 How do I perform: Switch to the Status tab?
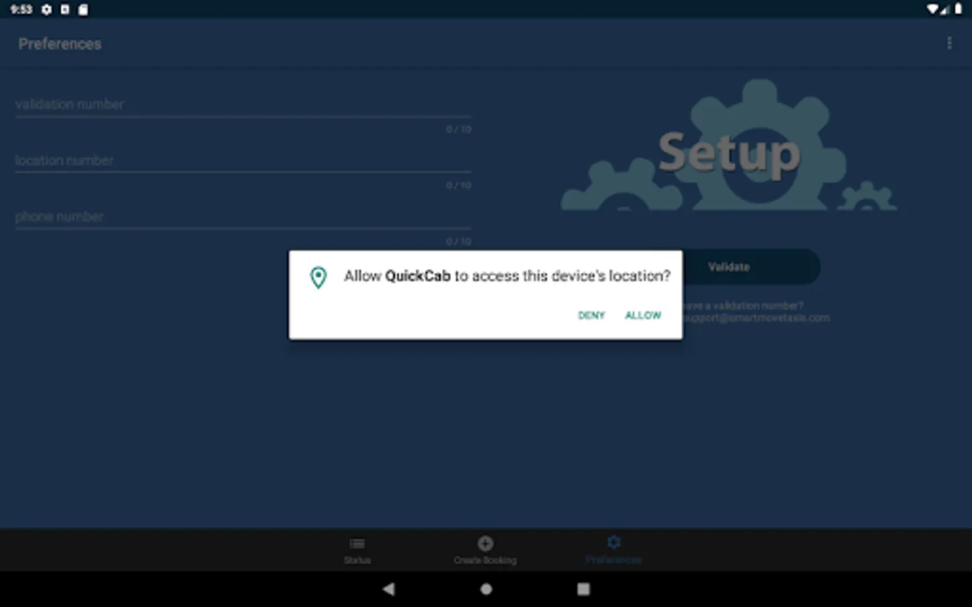(357, 550)
